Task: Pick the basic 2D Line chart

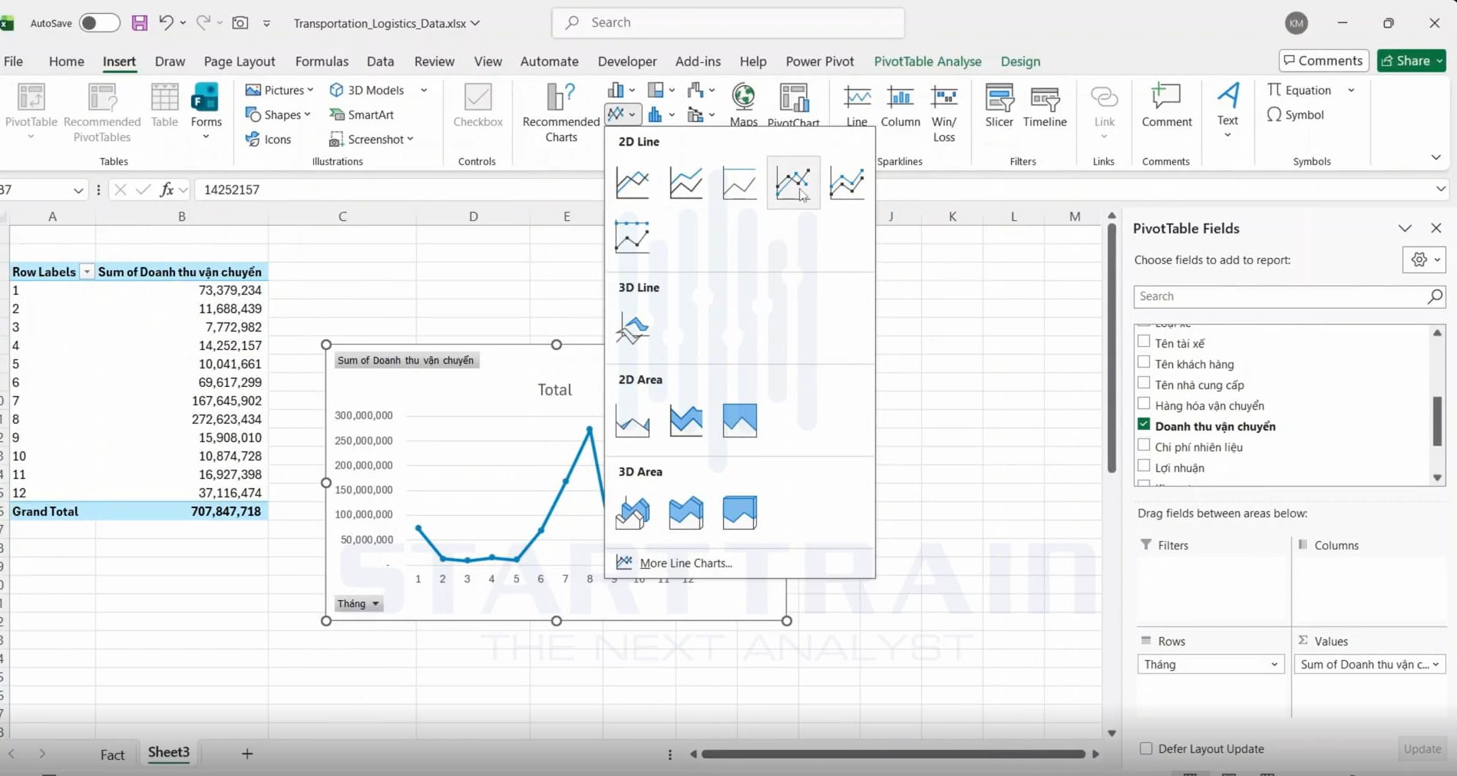Action: tap(633, 183)
